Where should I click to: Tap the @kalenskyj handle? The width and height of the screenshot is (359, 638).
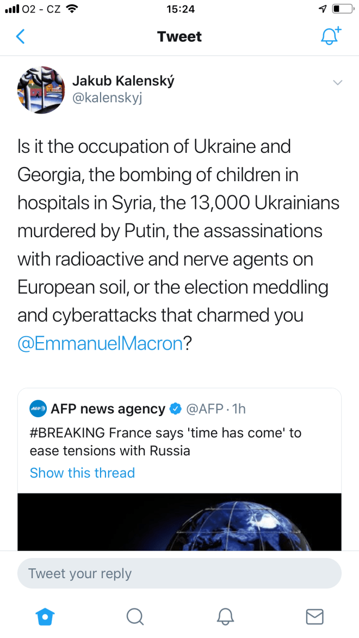(107, 99)
